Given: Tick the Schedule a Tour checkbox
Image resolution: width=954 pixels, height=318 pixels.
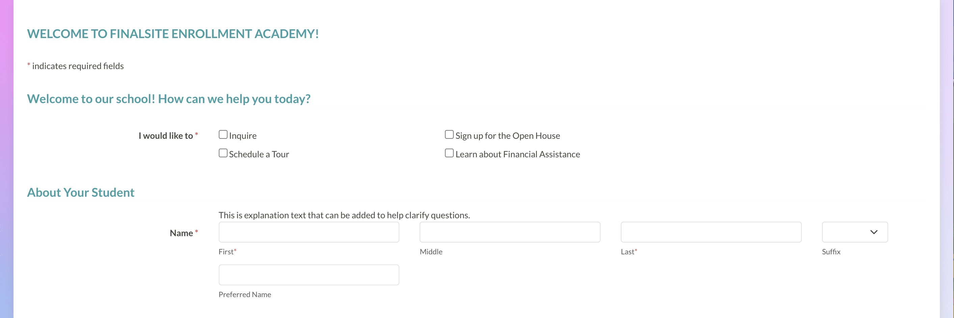Looking at the screenshot, I should point(223,153).
